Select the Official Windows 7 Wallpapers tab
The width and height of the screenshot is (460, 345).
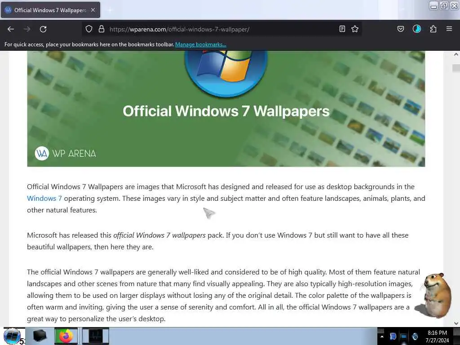point(50,10)
